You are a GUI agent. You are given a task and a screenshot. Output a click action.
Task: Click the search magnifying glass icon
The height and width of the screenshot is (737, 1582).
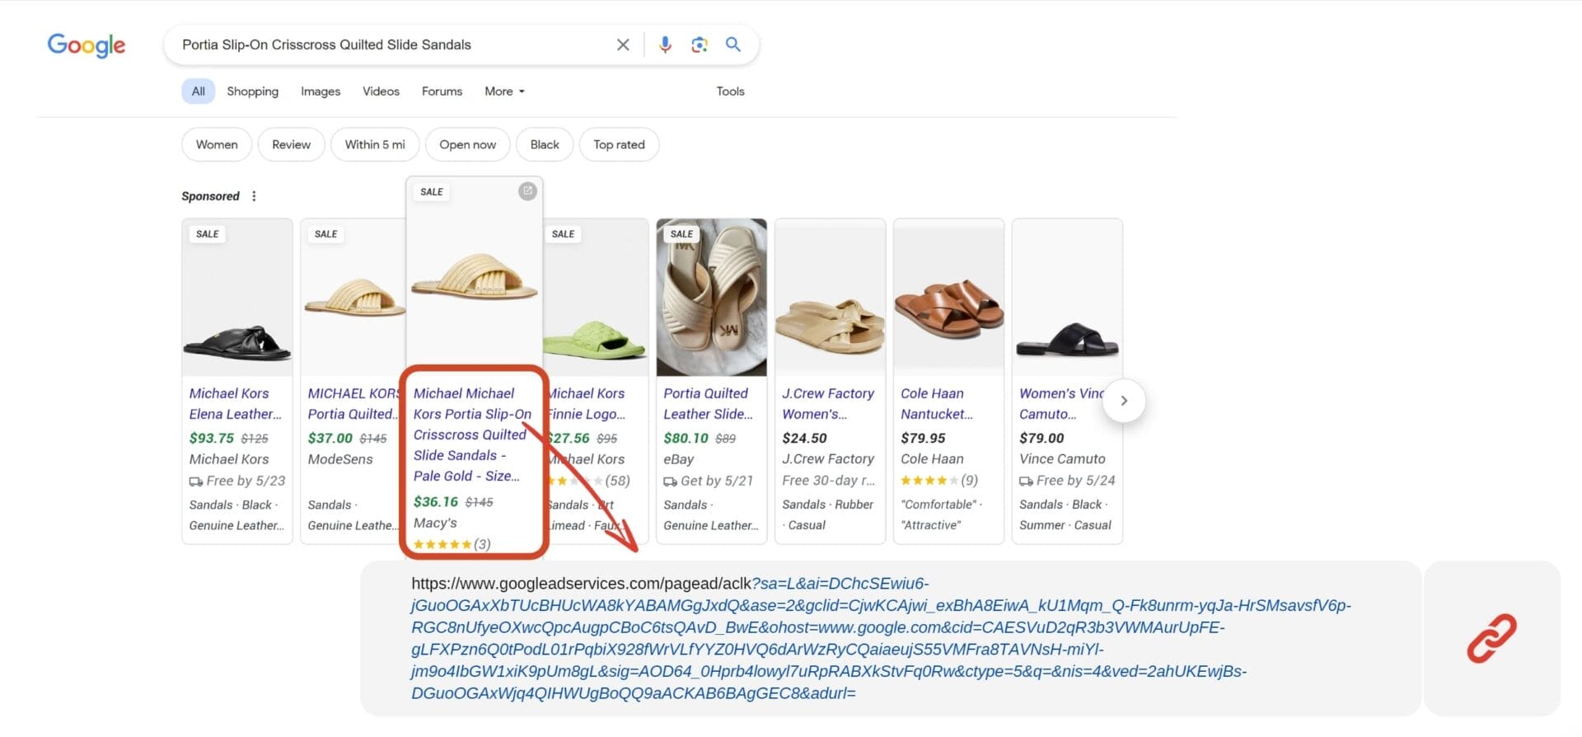coord(732,45)
